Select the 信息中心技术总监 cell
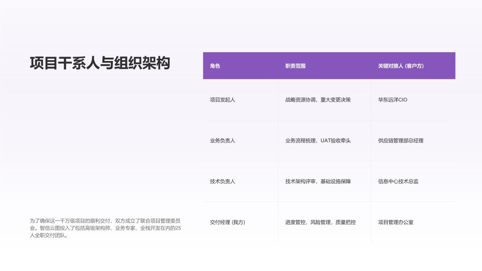The image size is (482, 271). pyautogui.click(x=413, y=181)
